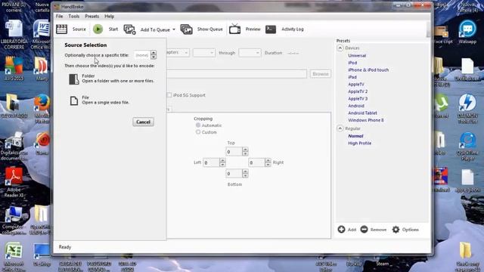Choose the File source option icon

click(74, 100)
